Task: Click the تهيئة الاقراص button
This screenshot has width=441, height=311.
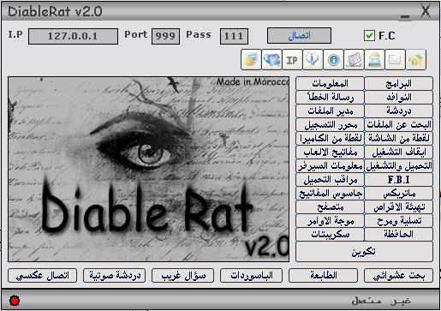Action: click(399, 206)
